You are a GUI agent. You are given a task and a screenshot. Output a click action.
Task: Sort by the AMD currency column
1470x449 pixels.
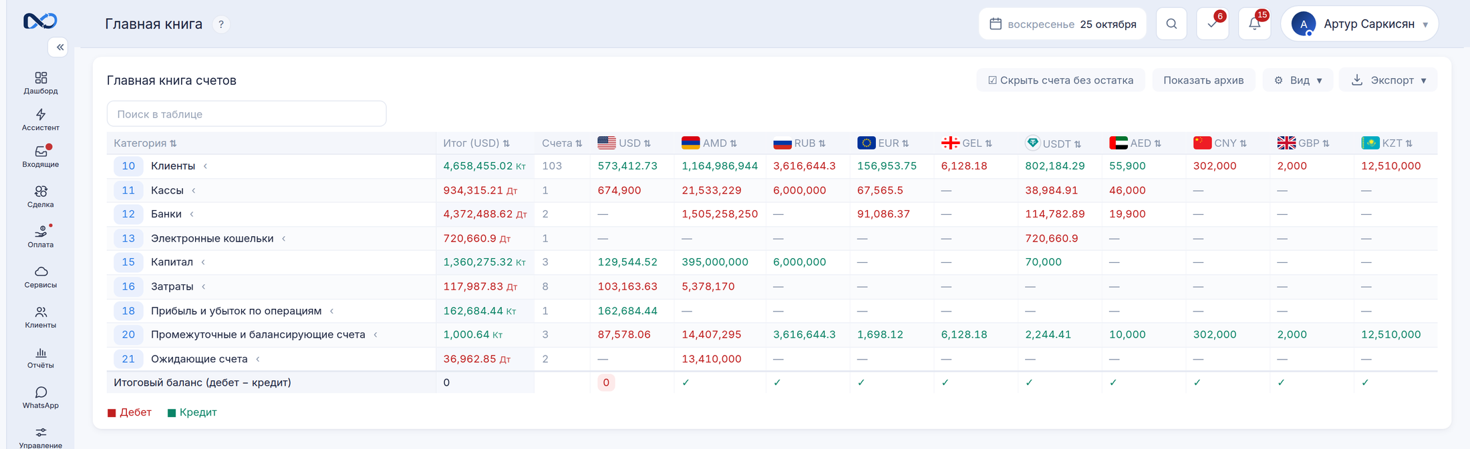coord(709,143)
